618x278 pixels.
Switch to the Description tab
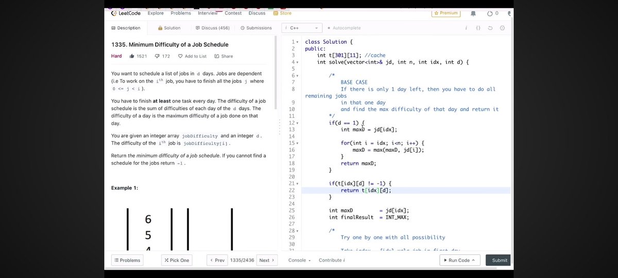coord(126,28)
